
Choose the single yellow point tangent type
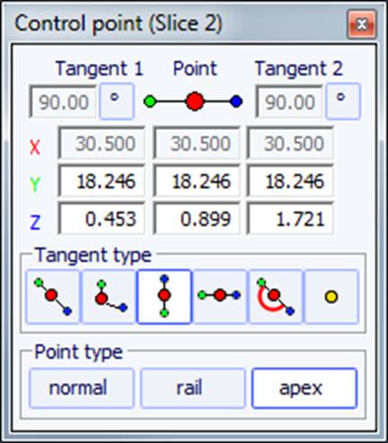tap(331, 297)
